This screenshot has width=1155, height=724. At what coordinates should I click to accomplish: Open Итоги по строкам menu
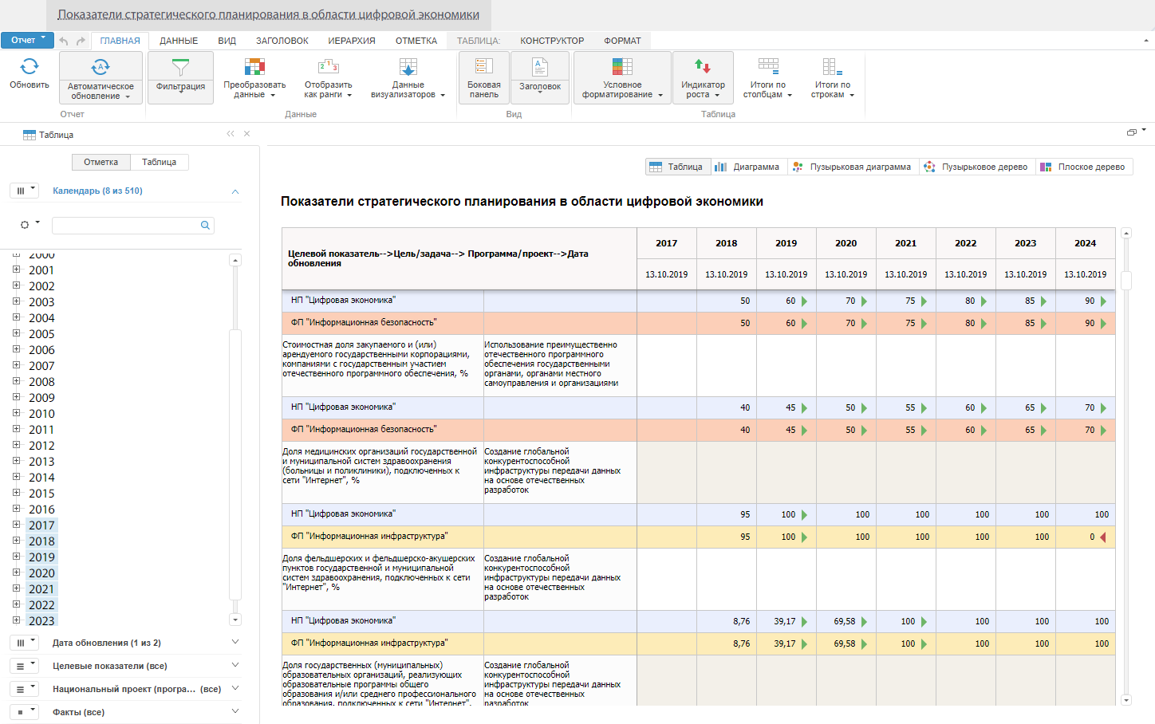point(832,77)
